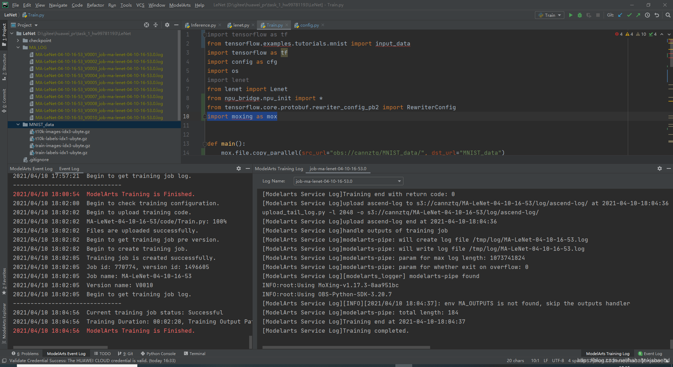Open the Favorites side tool window
This screenshot has height=367, width=673.
point(4,281)
